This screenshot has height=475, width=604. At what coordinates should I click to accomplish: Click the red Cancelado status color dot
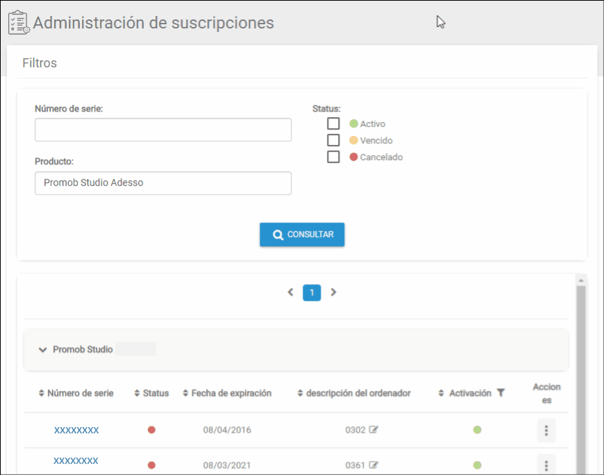[353, 157]
